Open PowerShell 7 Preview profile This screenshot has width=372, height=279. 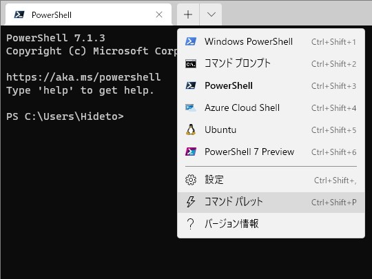(271, 152)
